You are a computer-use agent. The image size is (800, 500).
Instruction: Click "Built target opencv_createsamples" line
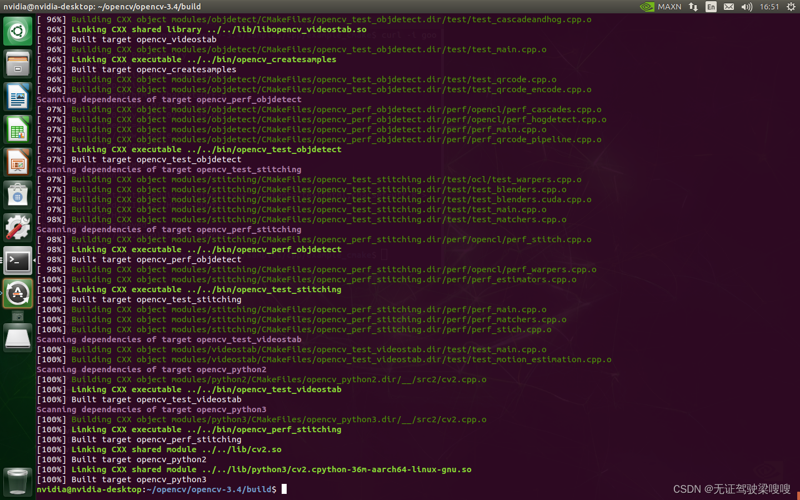(137, 69)
